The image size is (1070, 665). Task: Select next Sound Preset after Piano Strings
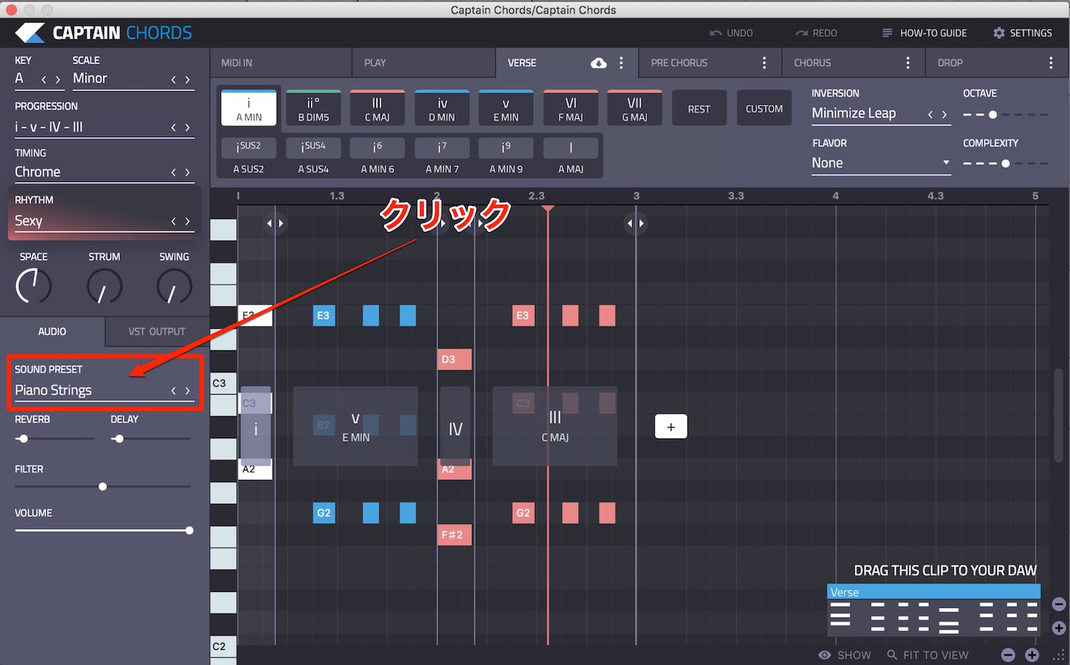(x=188, y=391)
